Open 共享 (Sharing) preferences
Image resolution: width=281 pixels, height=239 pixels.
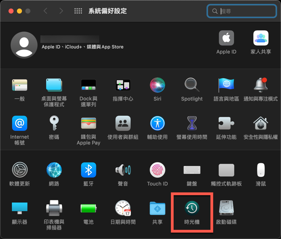(x=157, y=208)
